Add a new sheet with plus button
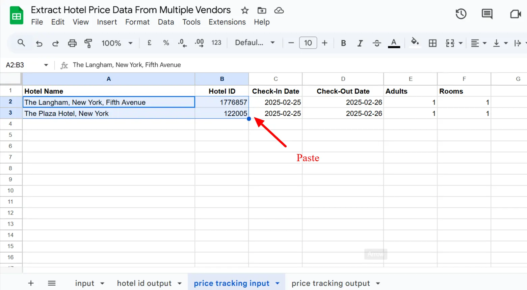This screenshot has width=527, height=290. (31, 283)
